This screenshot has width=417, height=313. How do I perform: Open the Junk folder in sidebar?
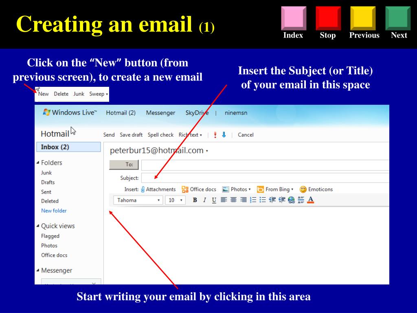(x=46, y=173)
